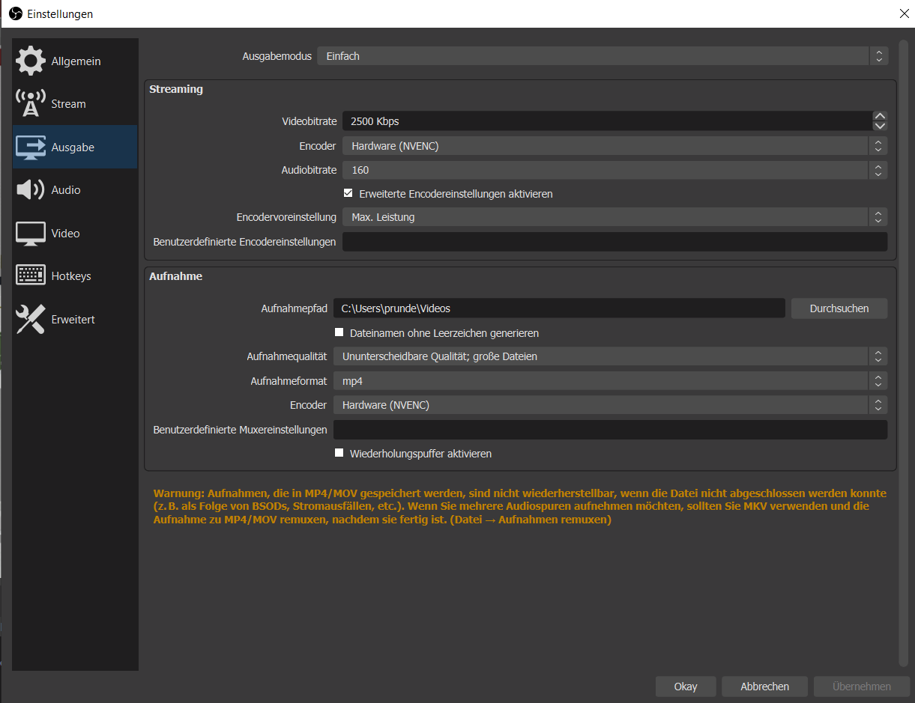The image size is (915, 703).
Task: Click the Hotkeys keyboard icon
Action: pyautogui.click(x=31, y=276)
